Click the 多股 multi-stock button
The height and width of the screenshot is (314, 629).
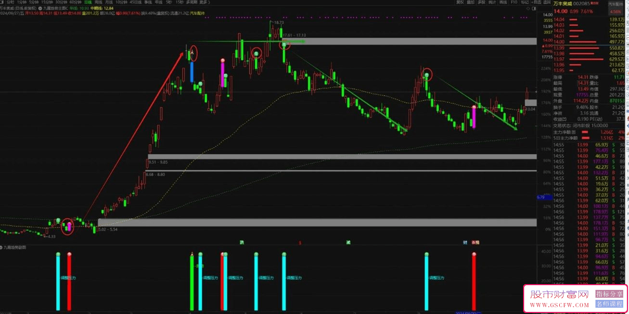(482, 3)
